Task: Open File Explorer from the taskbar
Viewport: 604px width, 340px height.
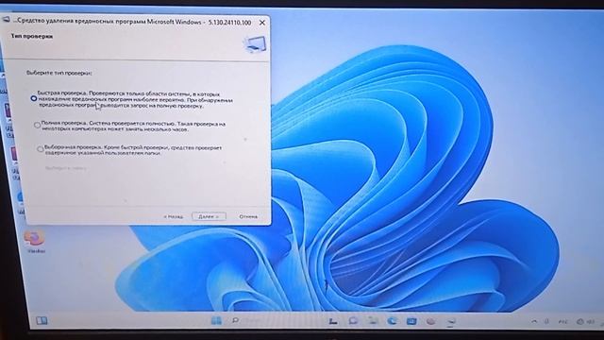Action: pos(373,321)
